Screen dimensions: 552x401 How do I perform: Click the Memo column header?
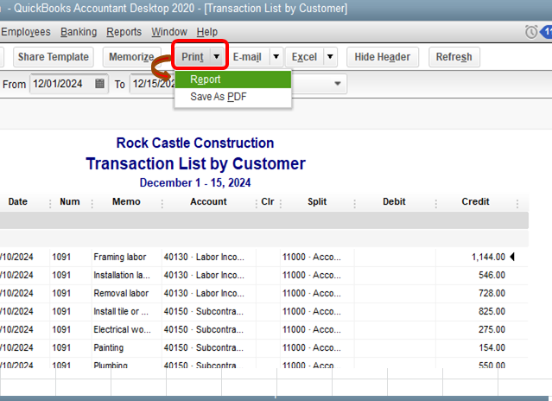126,201
